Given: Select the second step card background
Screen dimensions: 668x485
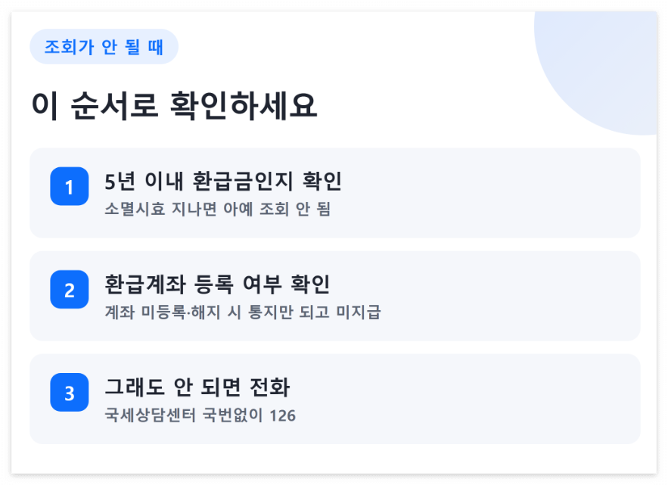Looking at the screenshot, I should tap(335, 296).
